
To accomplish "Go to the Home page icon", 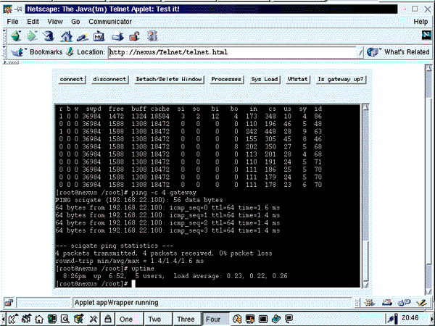I will (x=66, y=35).
